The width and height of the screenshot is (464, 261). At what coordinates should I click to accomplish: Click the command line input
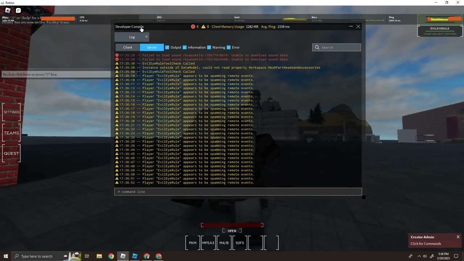[238, 192]
